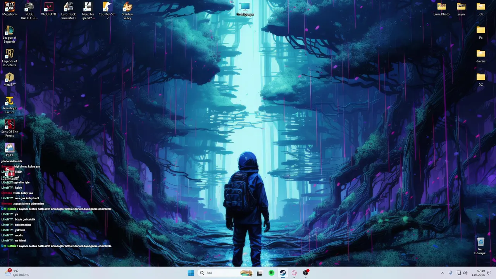Open the notification bell icon
The height and width of the screenshot is (279, 496).
(489, 273)
